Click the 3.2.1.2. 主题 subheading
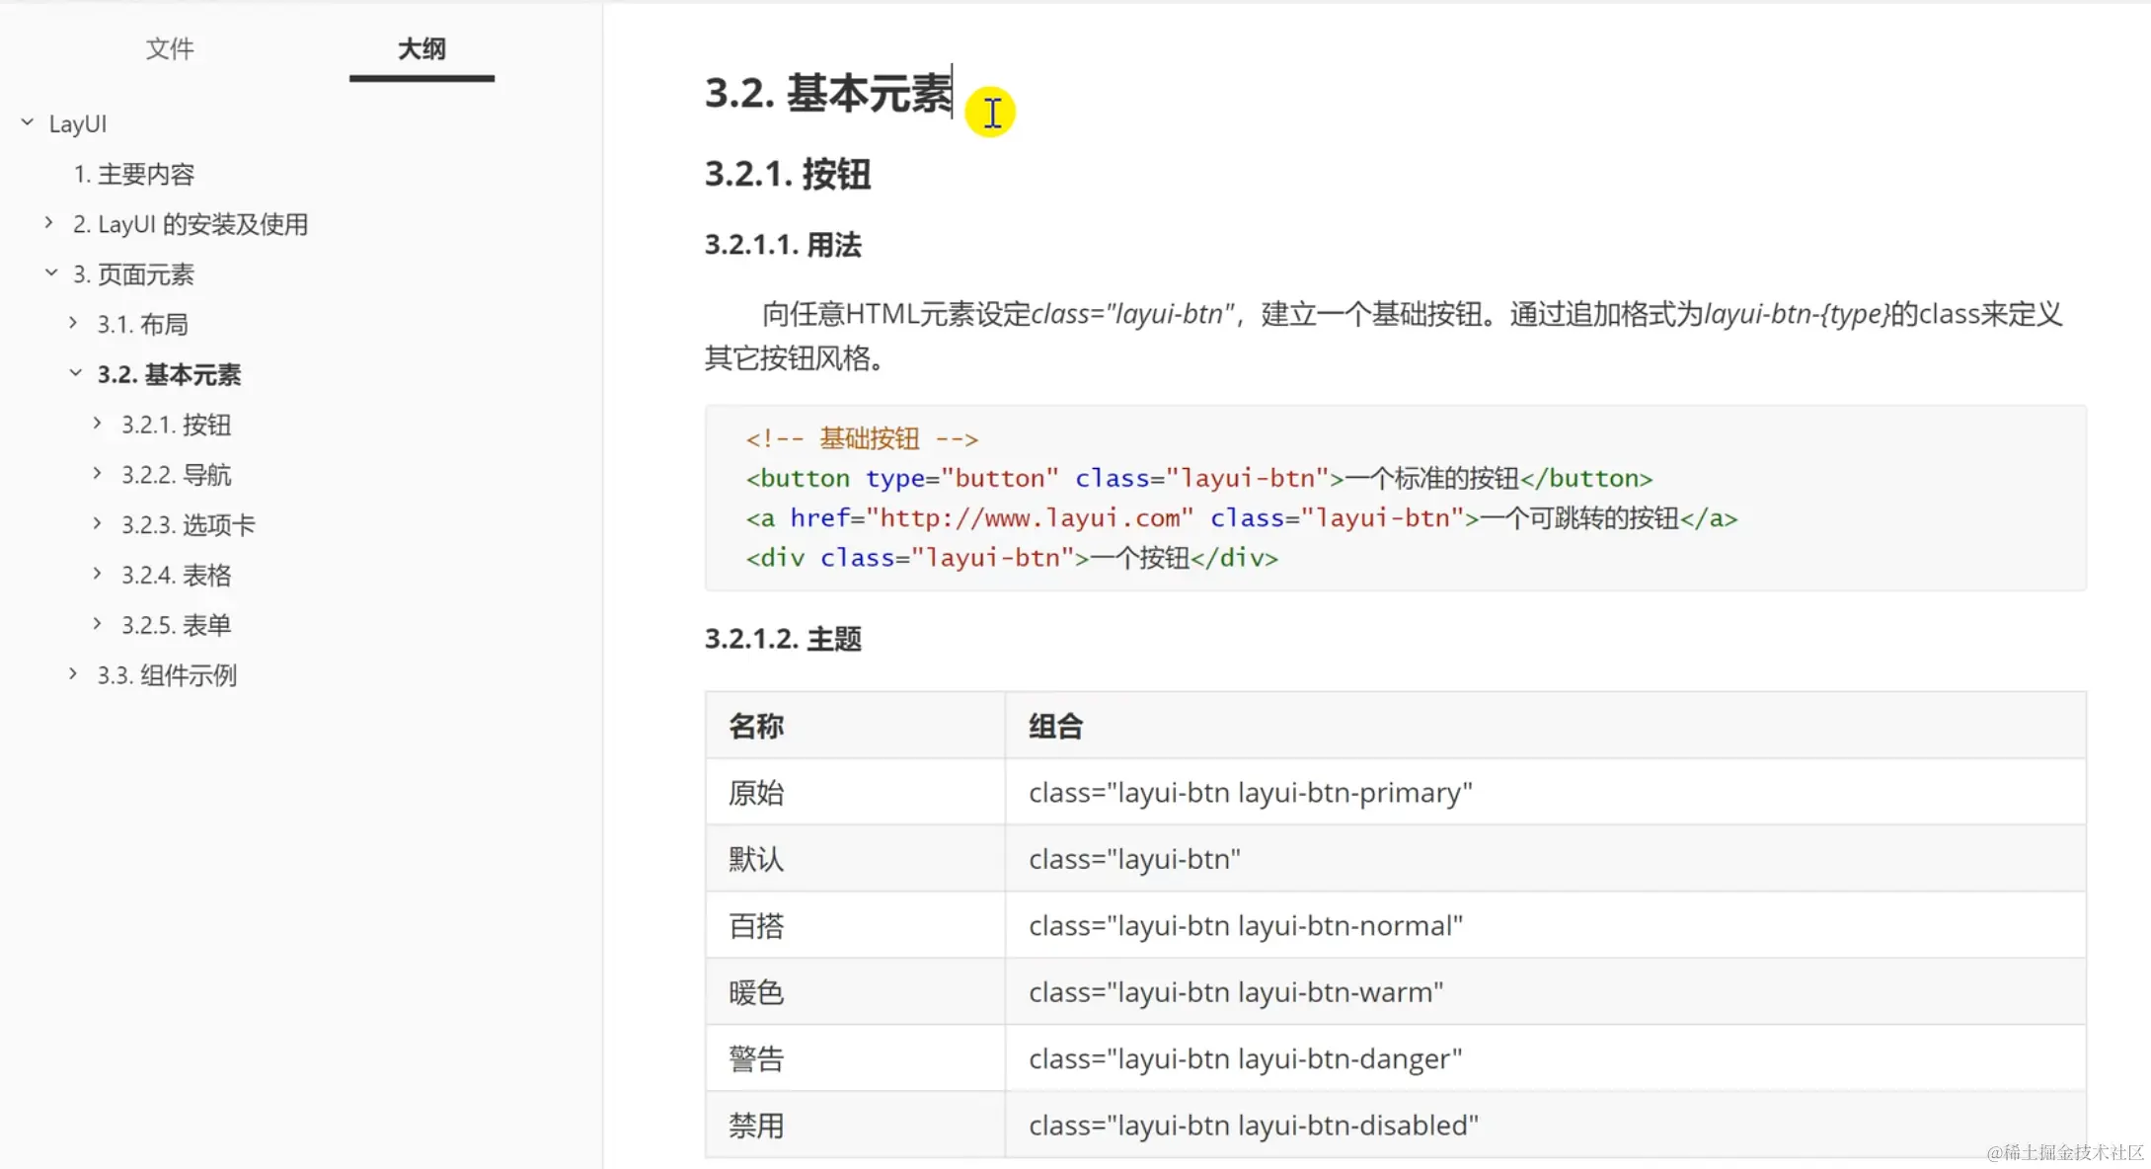The width and height of the screenshot is (2151, 1169). pyautogui.click(x=783, y=639)
